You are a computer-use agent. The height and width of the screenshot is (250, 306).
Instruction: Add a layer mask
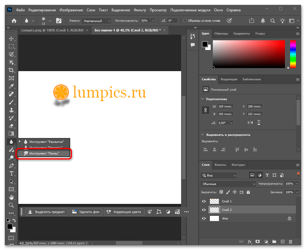pyautogui.click(x=258, y=242)
